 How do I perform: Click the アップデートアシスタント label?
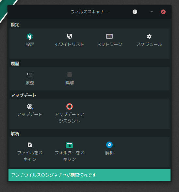click(70, 118)
